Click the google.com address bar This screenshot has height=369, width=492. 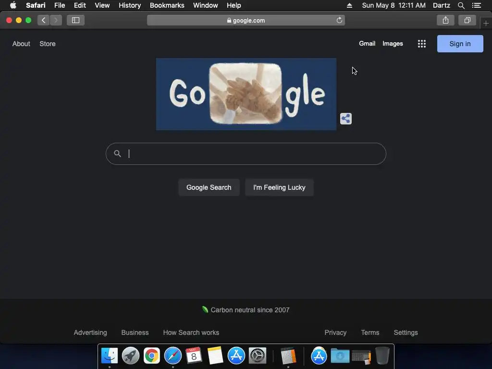[x=246, y=20]
